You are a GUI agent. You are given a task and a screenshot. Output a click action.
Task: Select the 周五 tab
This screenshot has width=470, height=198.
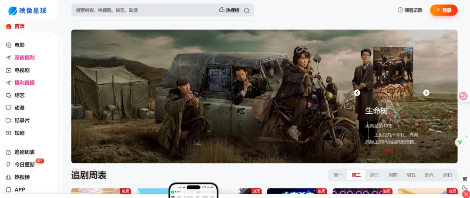tap(411, 175)
